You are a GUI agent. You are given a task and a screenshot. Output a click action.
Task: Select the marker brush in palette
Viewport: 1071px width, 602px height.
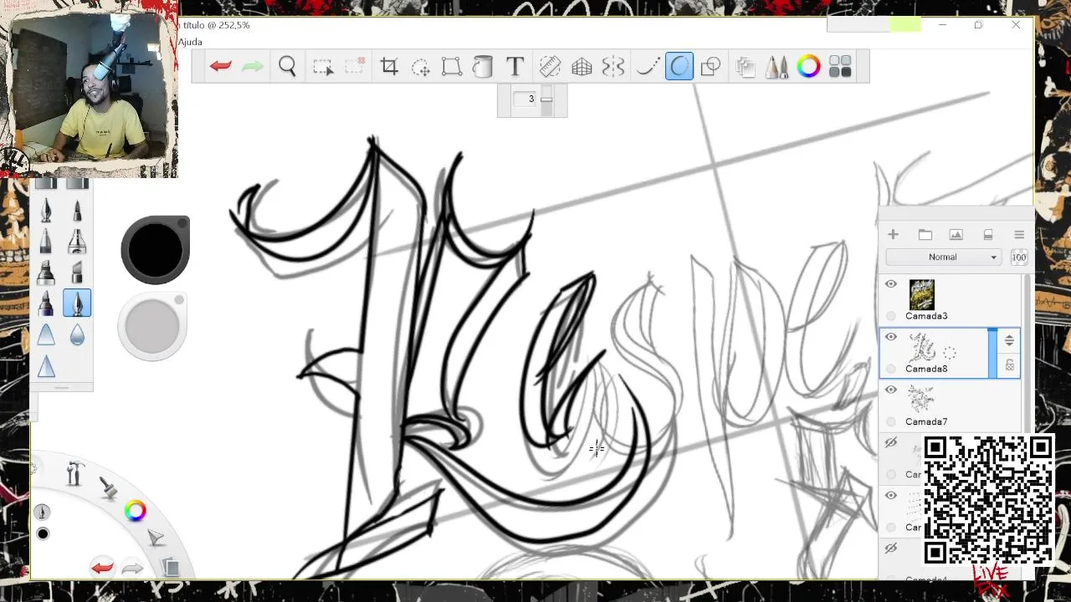click(x=46, y=273)
